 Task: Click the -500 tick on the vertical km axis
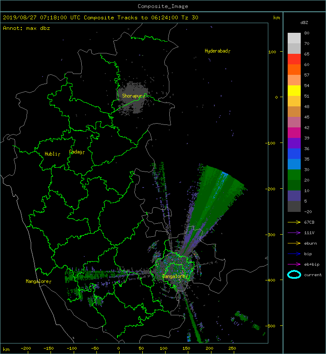(x=270, y=326)
